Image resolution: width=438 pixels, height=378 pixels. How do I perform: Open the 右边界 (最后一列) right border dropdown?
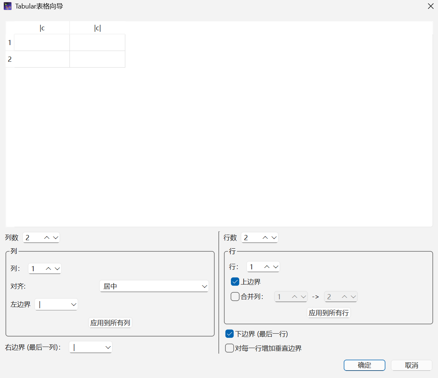[x=91, y=347]
